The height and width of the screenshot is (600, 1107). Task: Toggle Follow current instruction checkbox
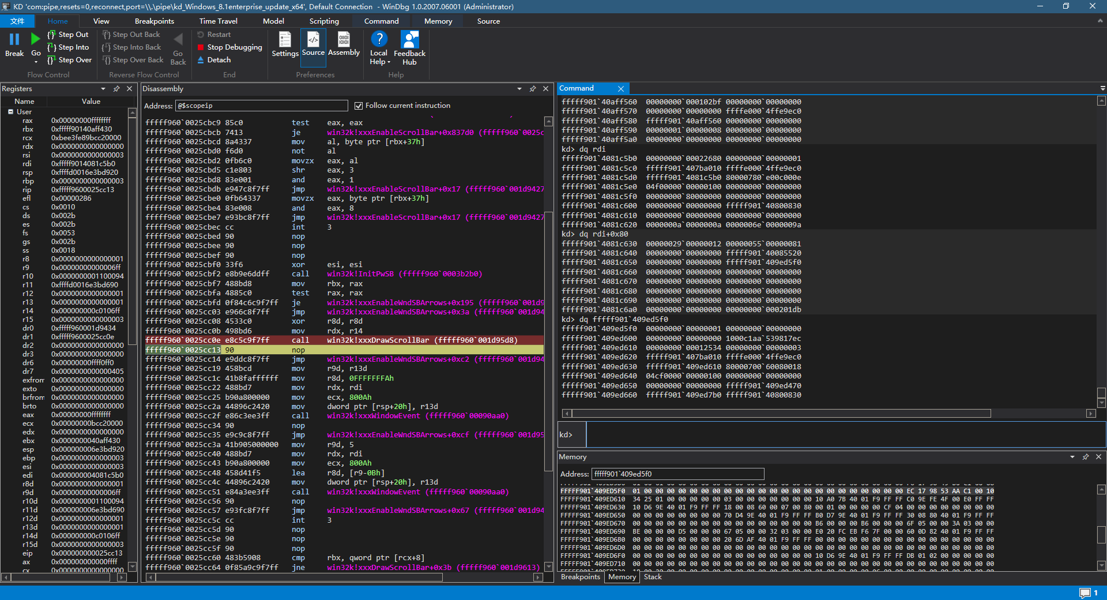click(359, 106)
